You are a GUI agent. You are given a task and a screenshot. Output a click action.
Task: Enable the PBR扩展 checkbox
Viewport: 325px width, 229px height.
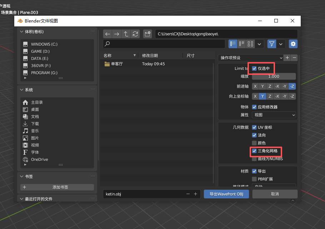point(254,179)
